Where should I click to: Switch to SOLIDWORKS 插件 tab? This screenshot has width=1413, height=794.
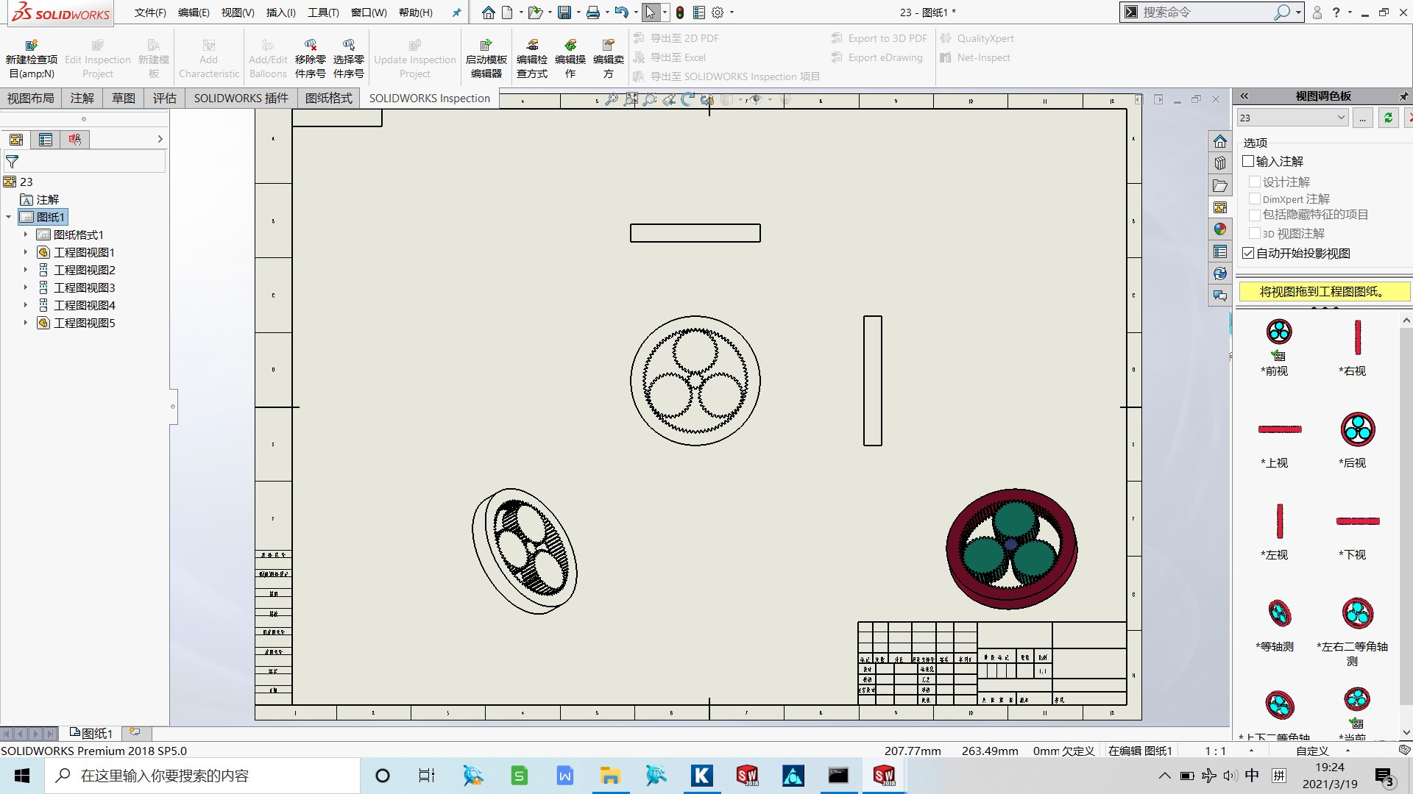point(241,98)
